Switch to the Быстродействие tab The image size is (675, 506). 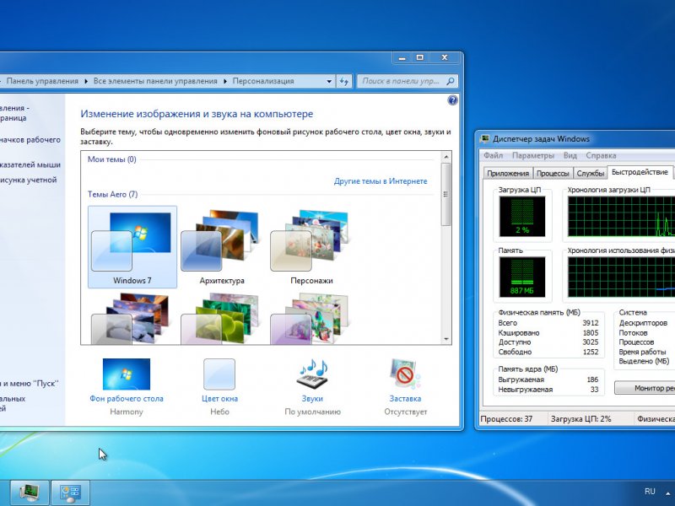tap(640, 172)
